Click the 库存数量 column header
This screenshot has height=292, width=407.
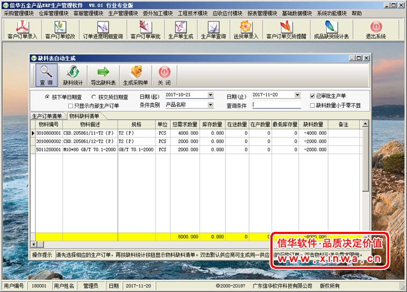tap(212, 125)
